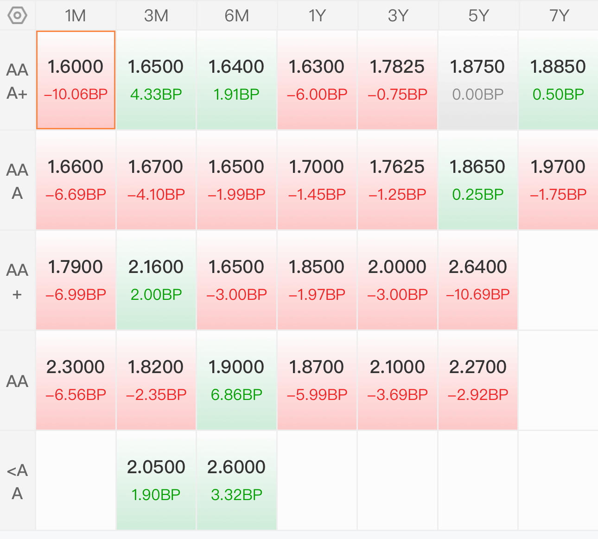Image resolution: width=598 pixels, height=539 pixels.
Task: Select the AAA 5Y cell 1.8650
Action: point(478,180)
